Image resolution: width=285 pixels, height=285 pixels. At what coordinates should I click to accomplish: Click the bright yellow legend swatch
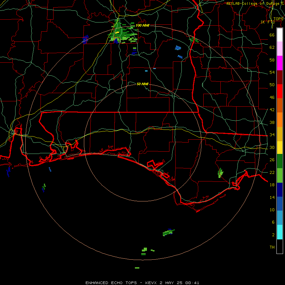point(280,148)
